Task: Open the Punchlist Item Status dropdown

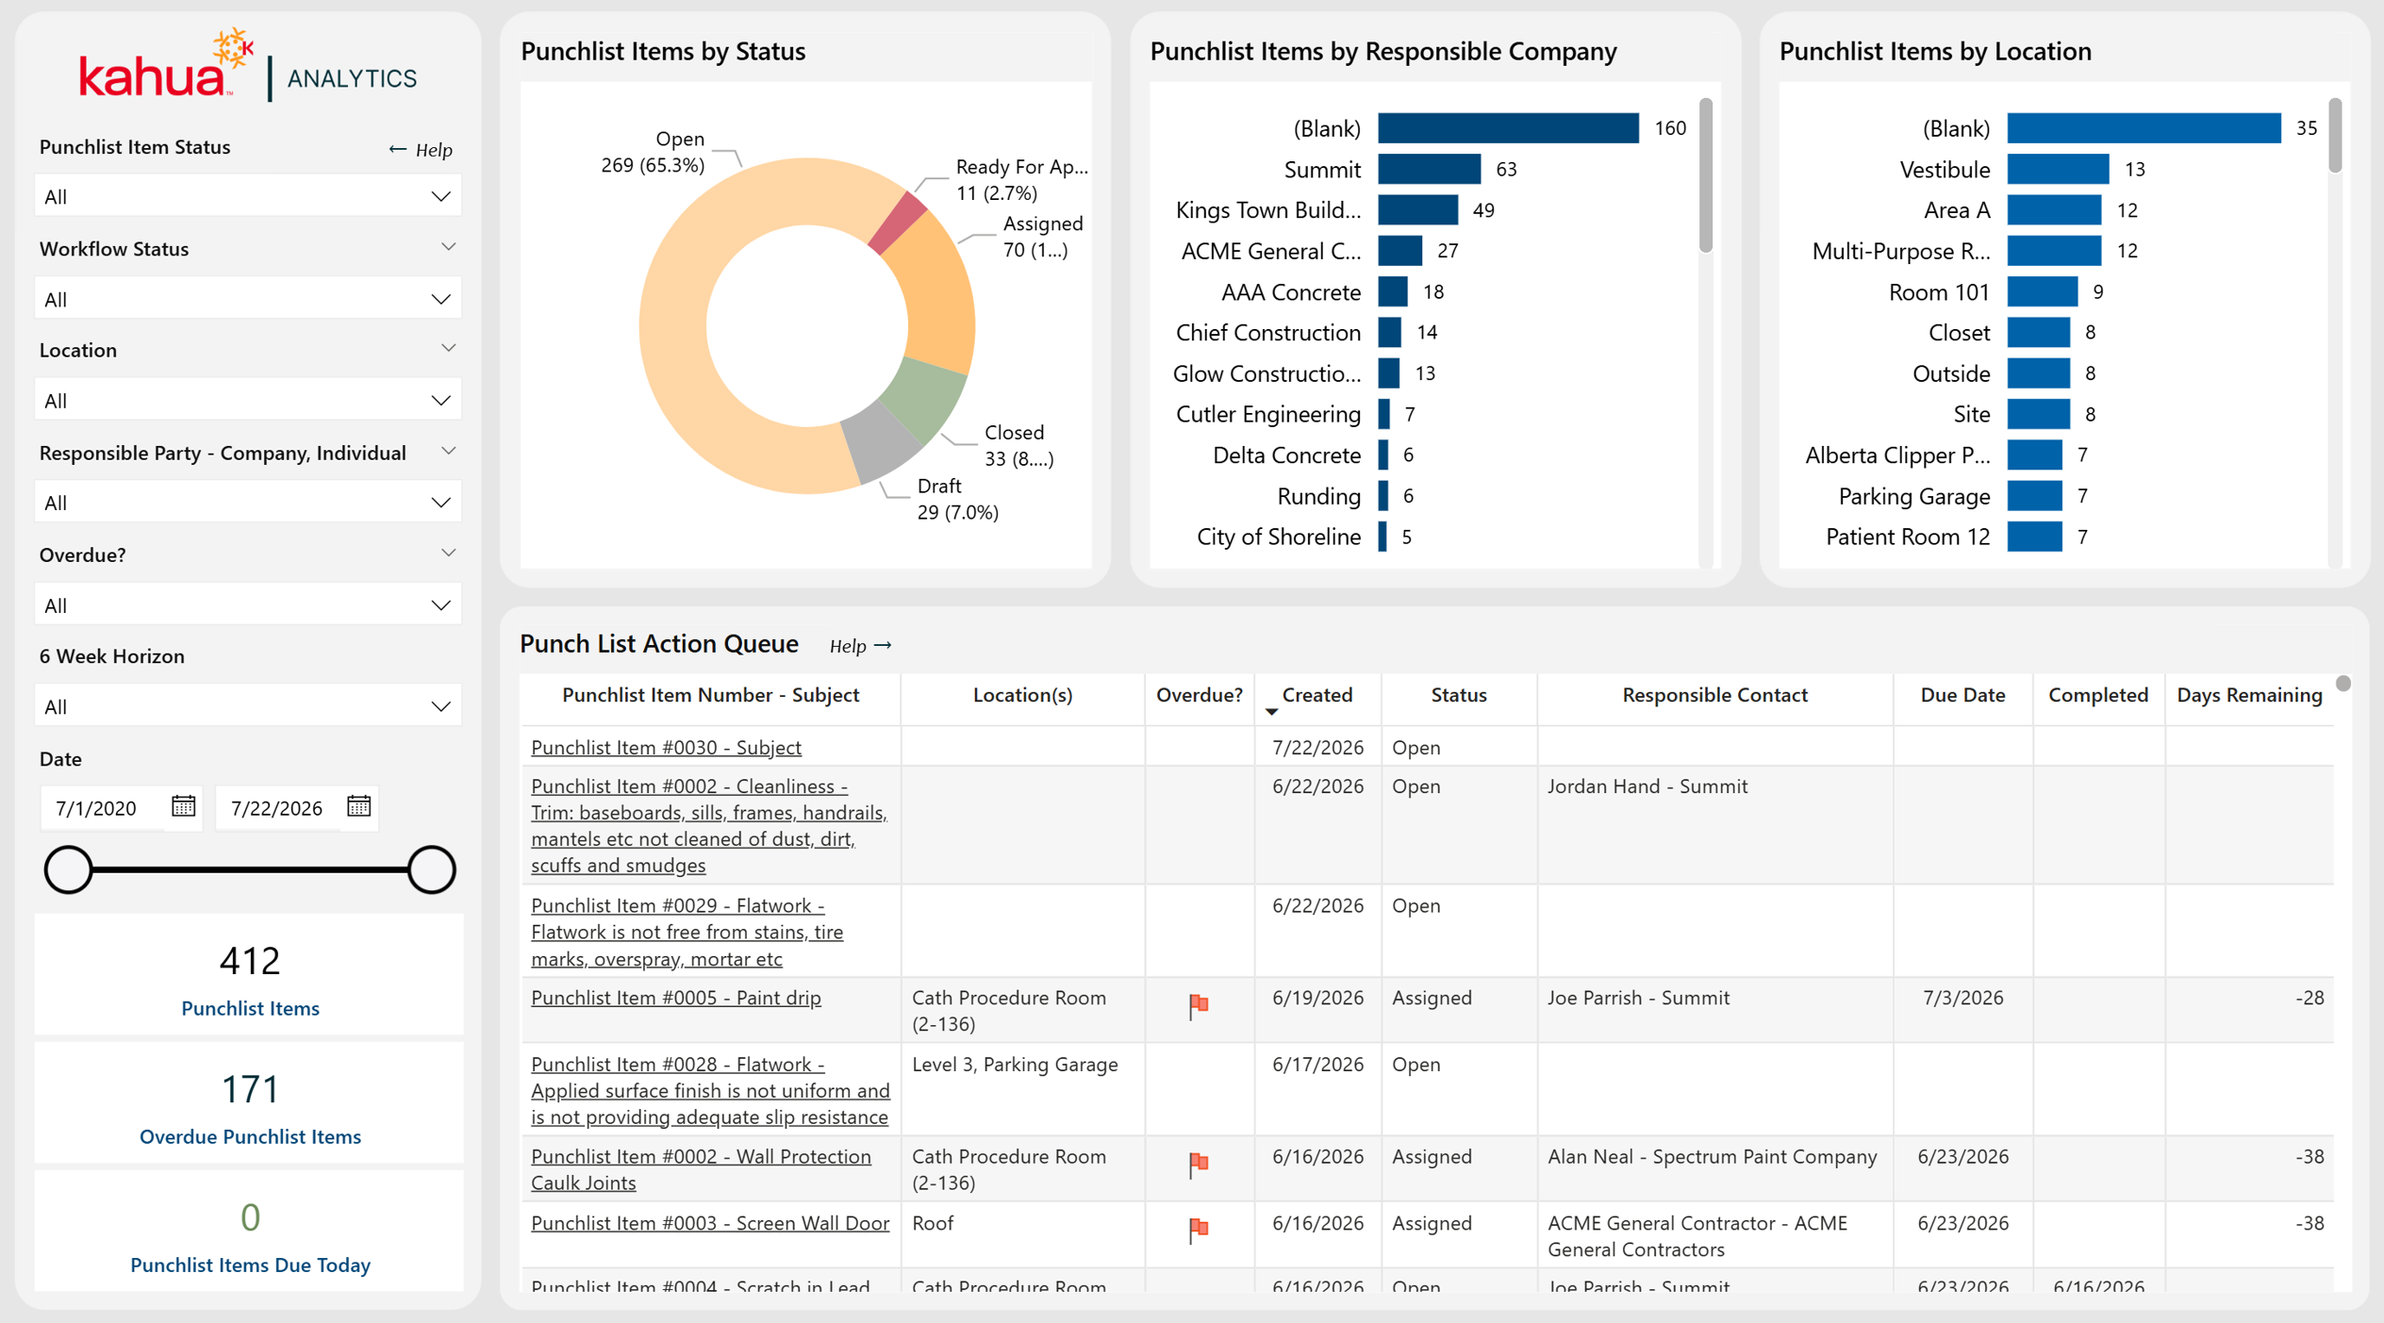Action: point(248,196)
